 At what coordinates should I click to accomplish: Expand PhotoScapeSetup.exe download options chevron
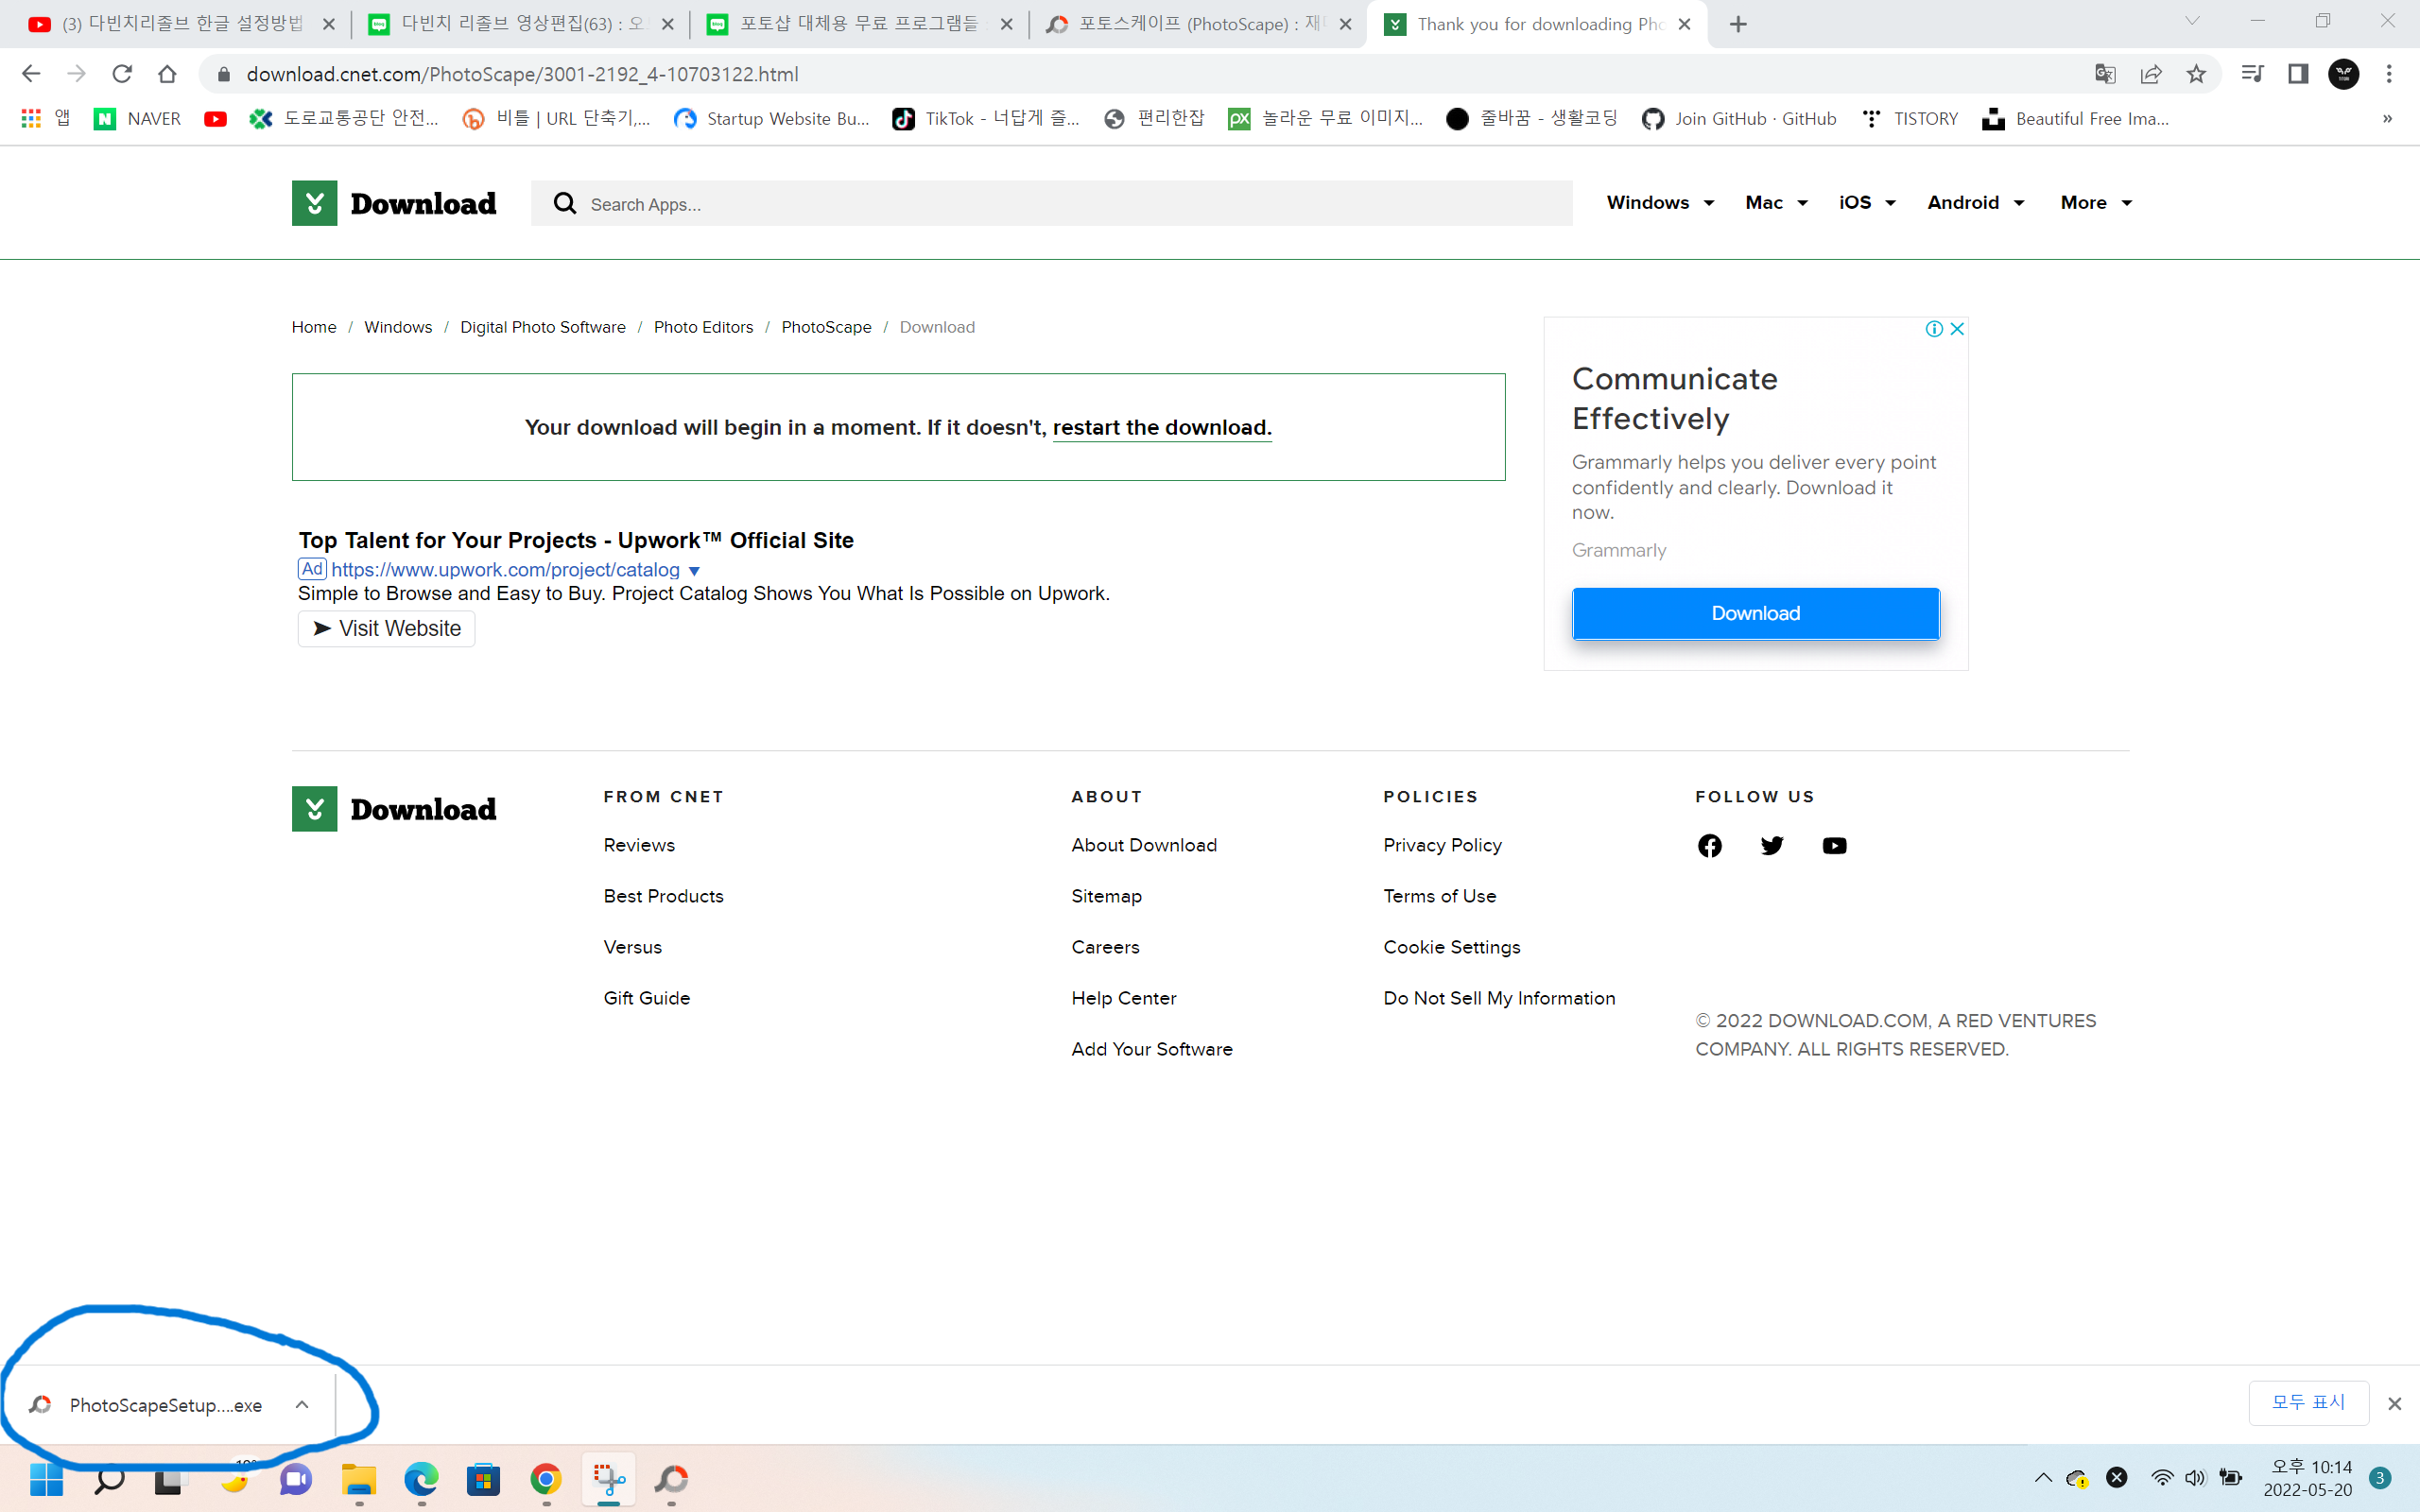302,1404
